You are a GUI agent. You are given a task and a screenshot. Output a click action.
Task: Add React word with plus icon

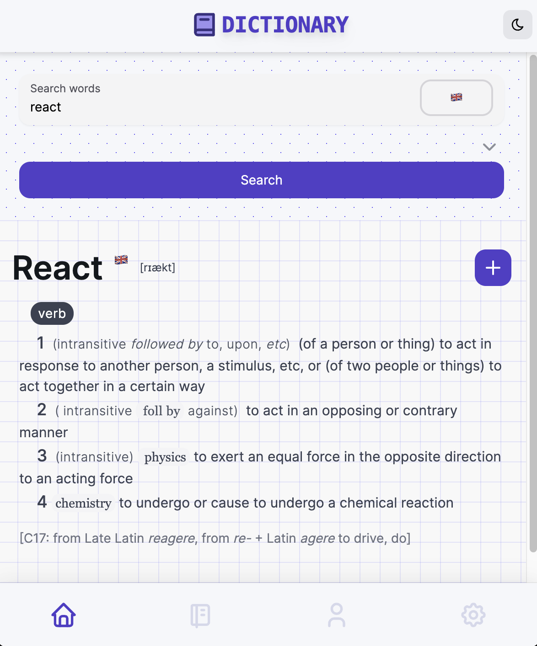(x=493, y=268)
